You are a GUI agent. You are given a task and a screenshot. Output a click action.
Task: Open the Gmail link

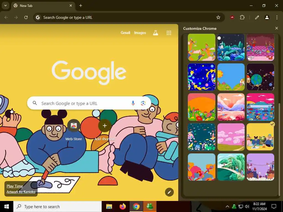coord(125,33)
